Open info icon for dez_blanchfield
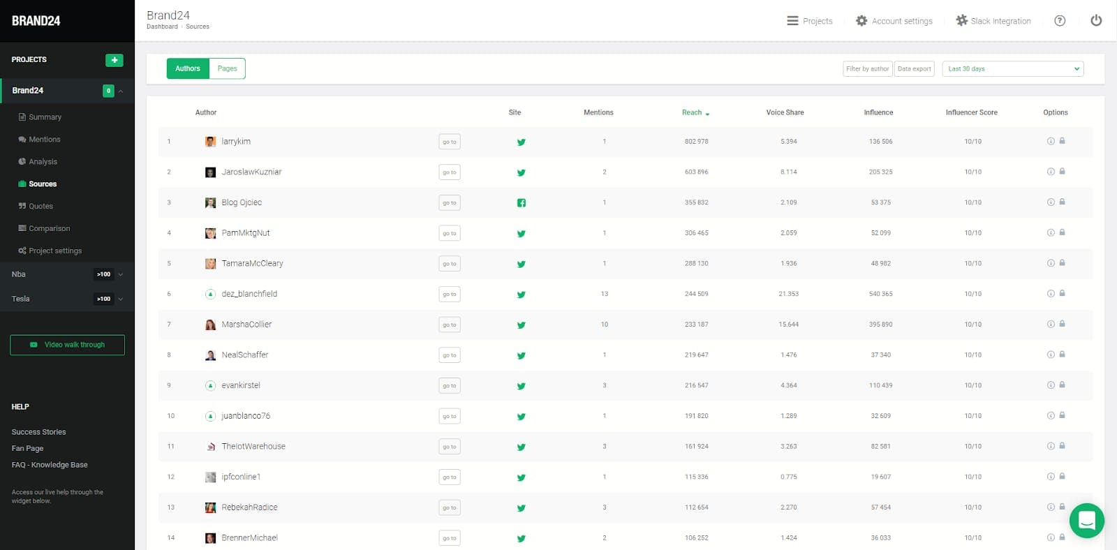Viewport: 1117px width, 550px height. coord(1051,294)
